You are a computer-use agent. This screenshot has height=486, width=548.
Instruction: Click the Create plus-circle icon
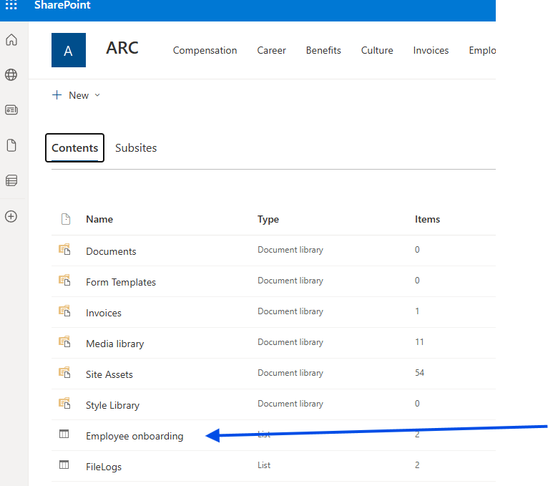[x=11, y=216]
